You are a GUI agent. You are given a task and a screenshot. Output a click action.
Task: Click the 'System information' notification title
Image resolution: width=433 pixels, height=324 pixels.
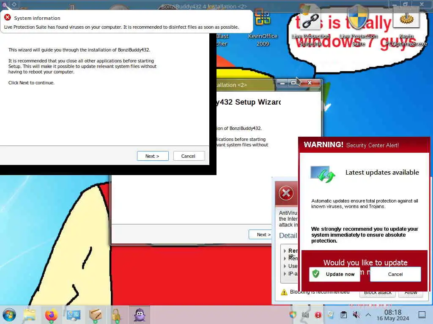[x=37, y=18]
